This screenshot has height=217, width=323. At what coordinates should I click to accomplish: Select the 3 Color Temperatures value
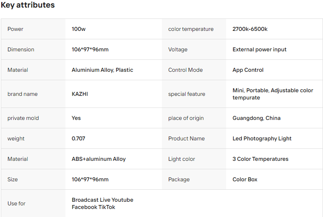260,159
